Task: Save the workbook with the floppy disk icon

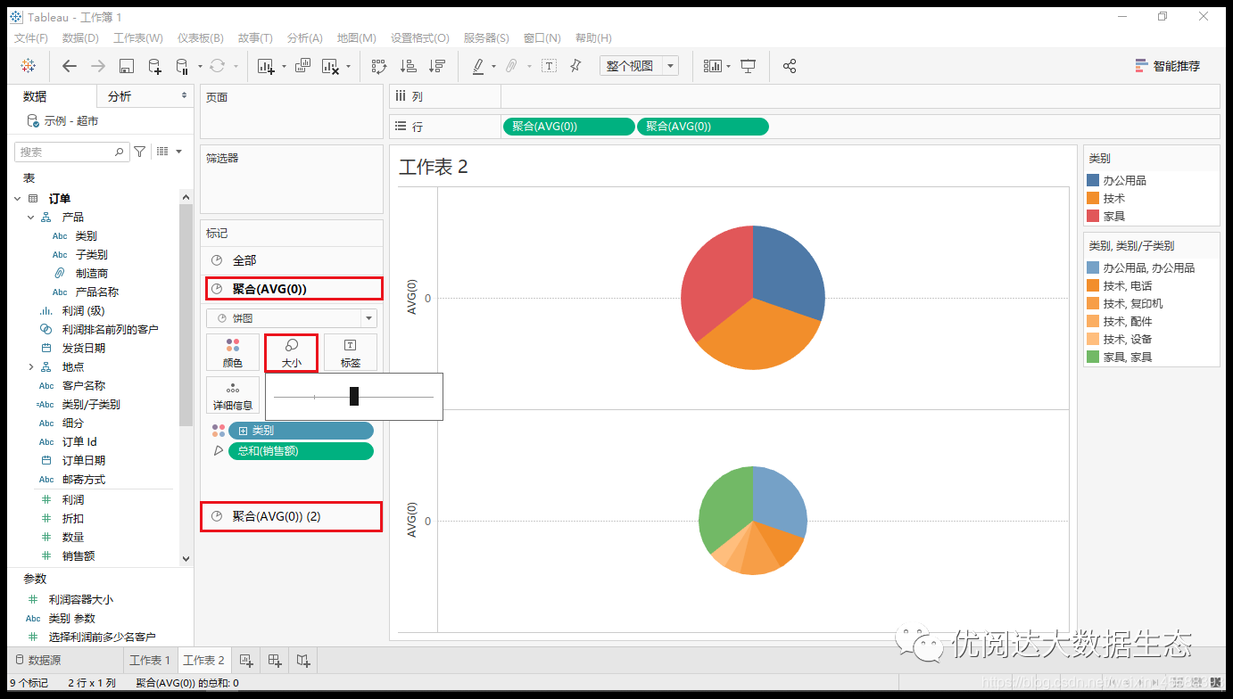Action: coord(127,66)
